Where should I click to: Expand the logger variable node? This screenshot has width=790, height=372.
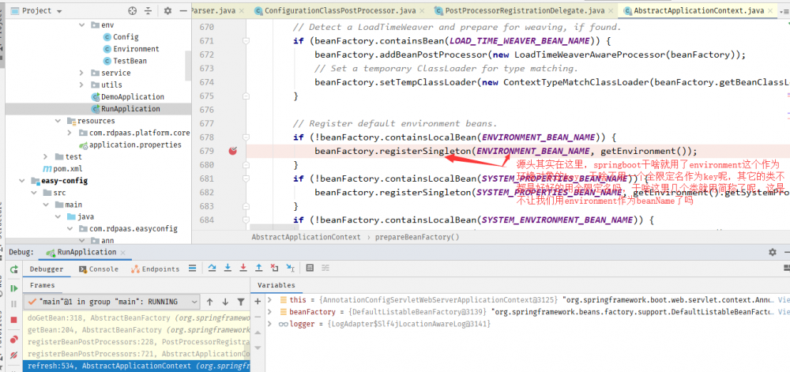[270, 324]
